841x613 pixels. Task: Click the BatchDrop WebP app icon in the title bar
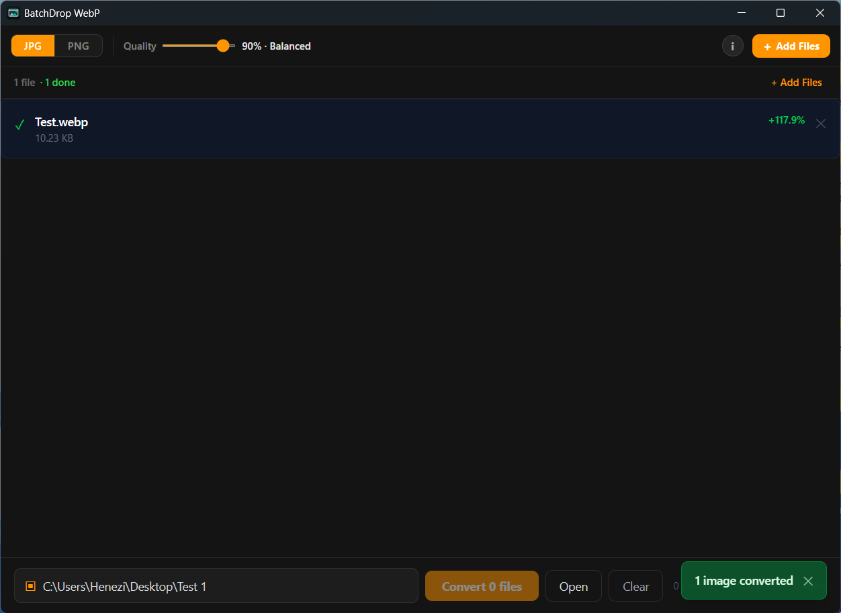(13, 13)
